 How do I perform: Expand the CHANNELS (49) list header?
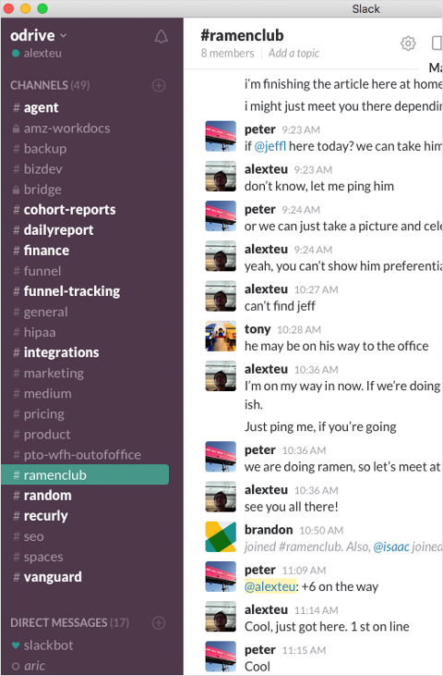point(50,85)
